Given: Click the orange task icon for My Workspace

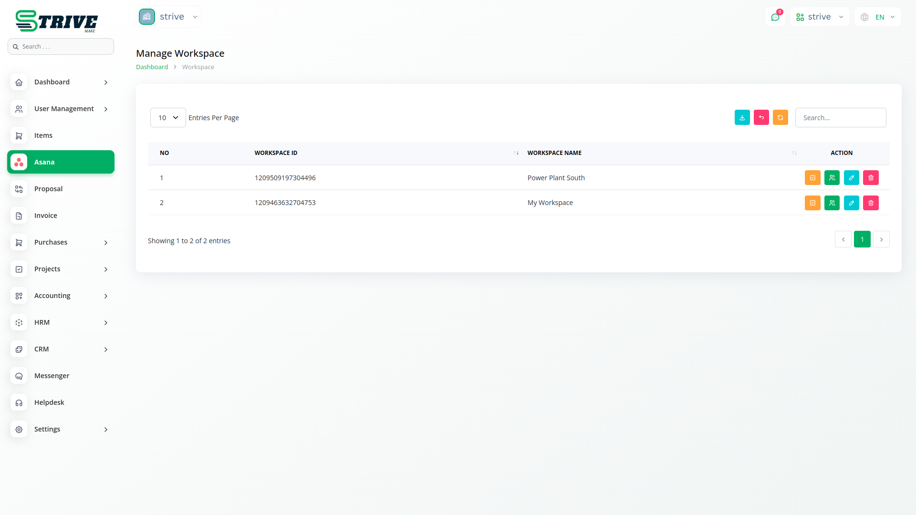Looking at the screenshot, I should pyautogui.click(x=812, y=203).
